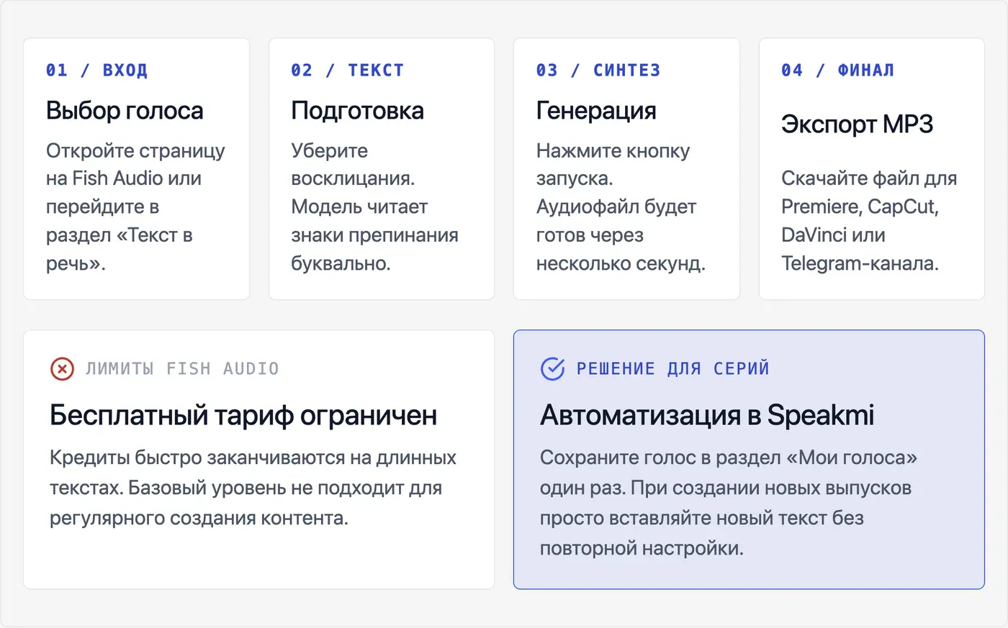
Task: Click the heading "Автоматизация в Speakmi"
Action: tap(707, 415)
